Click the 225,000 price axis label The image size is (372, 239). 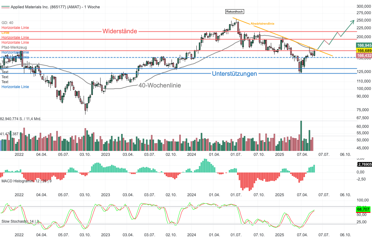[x=364, y=28]
